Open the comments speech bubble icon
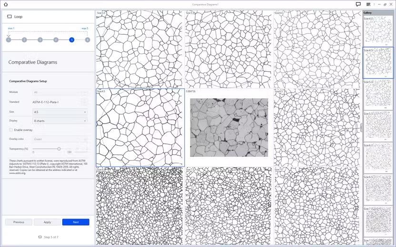 tap(358, 4)
